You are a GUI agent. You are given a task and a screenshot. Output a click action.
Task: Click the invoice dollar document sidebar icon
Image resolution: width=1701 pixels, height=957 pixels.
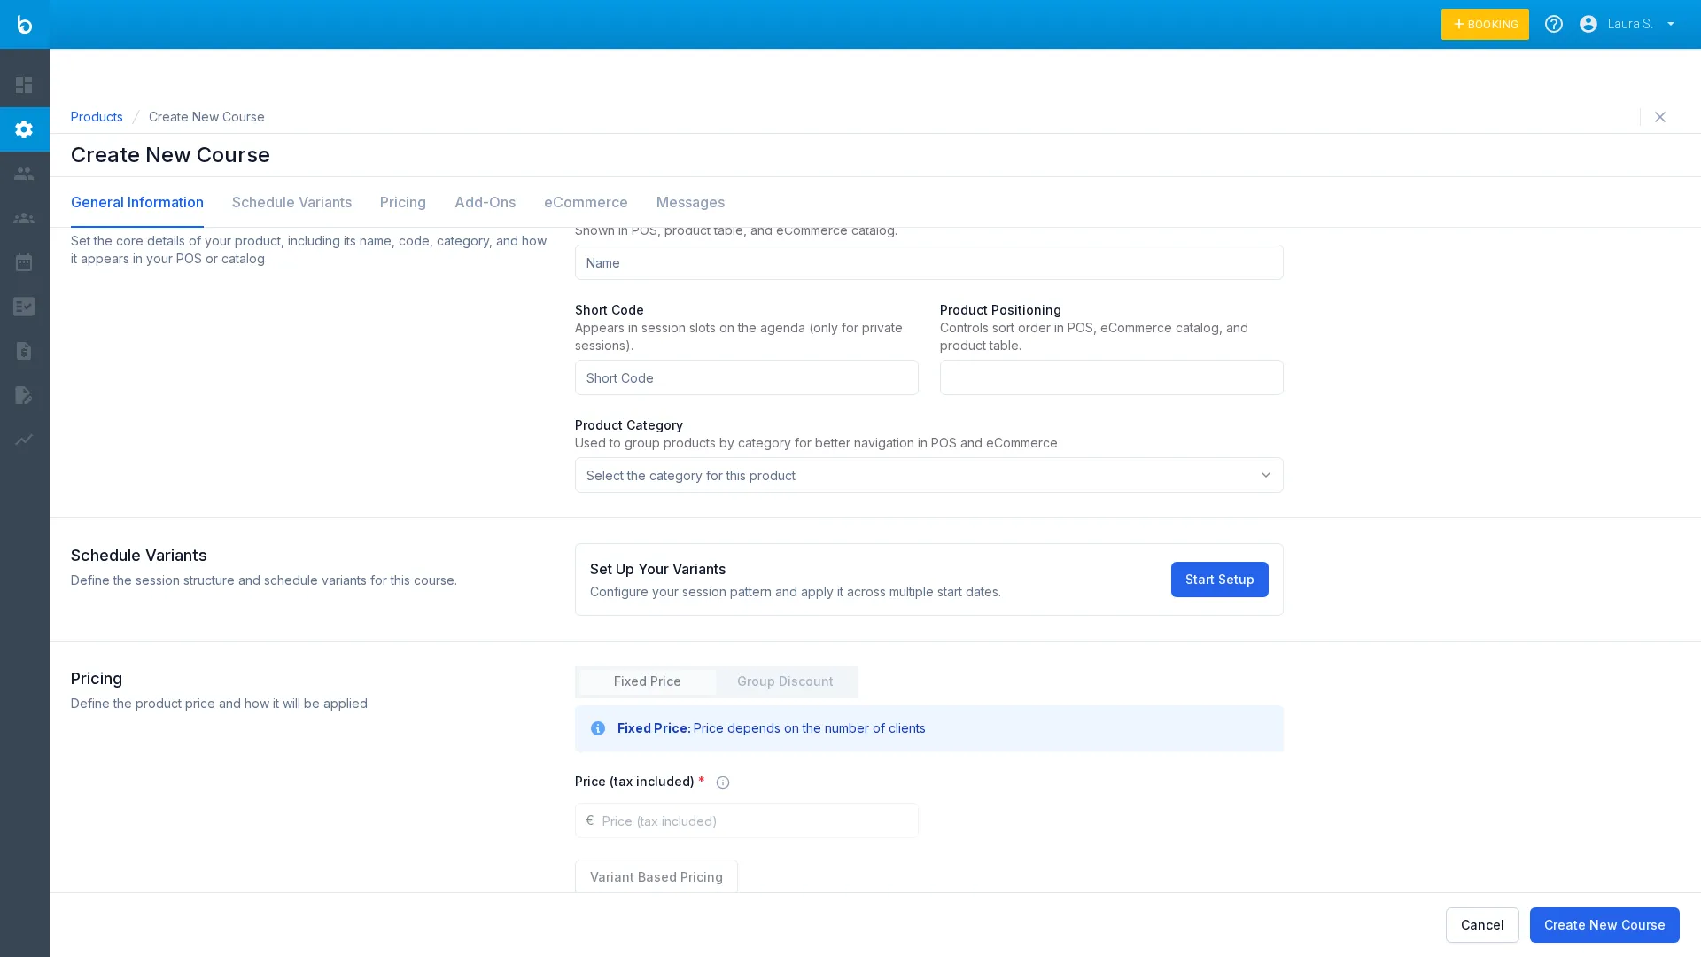click(x=24, y=351)
